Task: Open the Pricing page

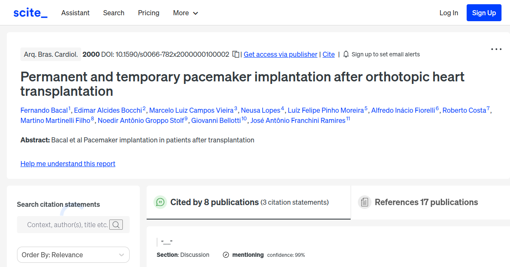Action: pyautogui.click(x=148, y=13)
